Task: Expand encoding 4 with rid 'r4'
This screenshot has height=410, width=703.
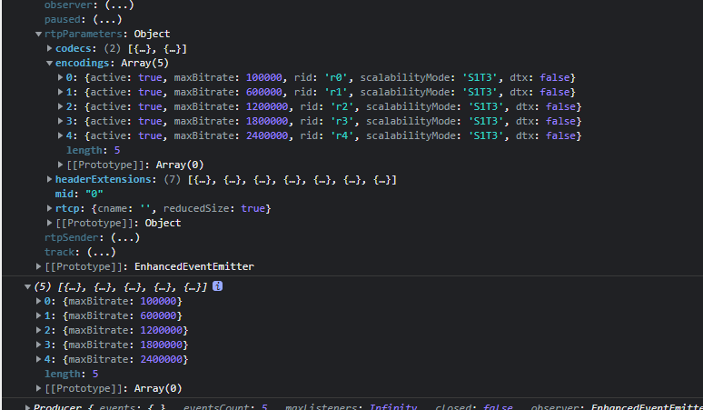Action: 60,135
